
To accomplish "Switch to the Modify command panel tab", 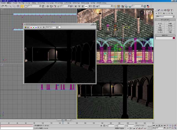I will pos(159,10).
